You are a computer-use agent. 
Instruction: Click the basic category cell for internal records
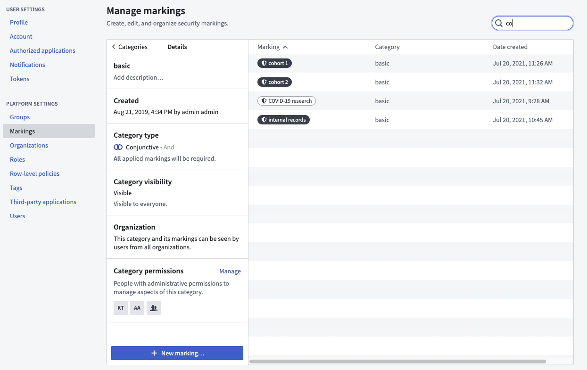[382, 120]
